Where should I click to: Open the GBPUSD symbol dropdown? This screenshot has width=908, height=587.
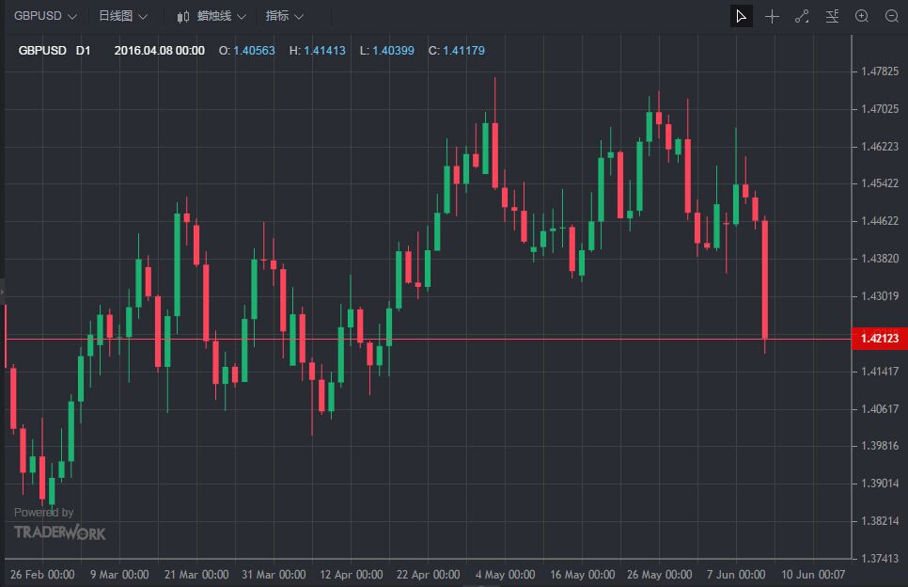point(45,16)
